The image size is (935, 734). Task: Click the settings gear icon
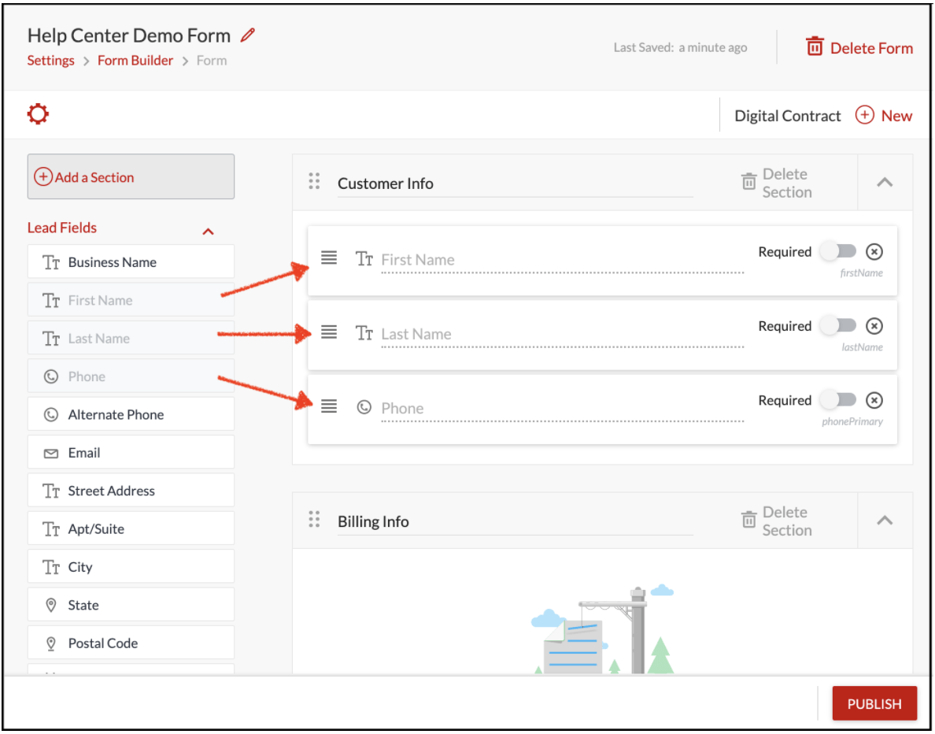[x=37, y=113]
